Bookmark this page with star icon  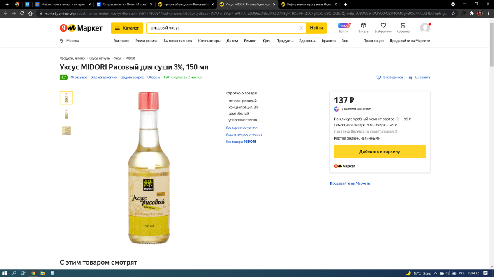[453, 13]
